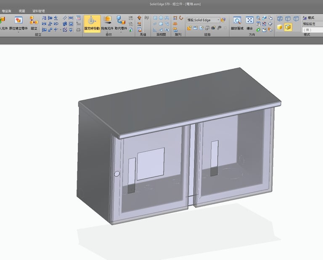Image resolution: width=323 pixels, height=260 pixels.
Task: Click the camera snapshot icon in 組態 group
Action: pos(213,28)
